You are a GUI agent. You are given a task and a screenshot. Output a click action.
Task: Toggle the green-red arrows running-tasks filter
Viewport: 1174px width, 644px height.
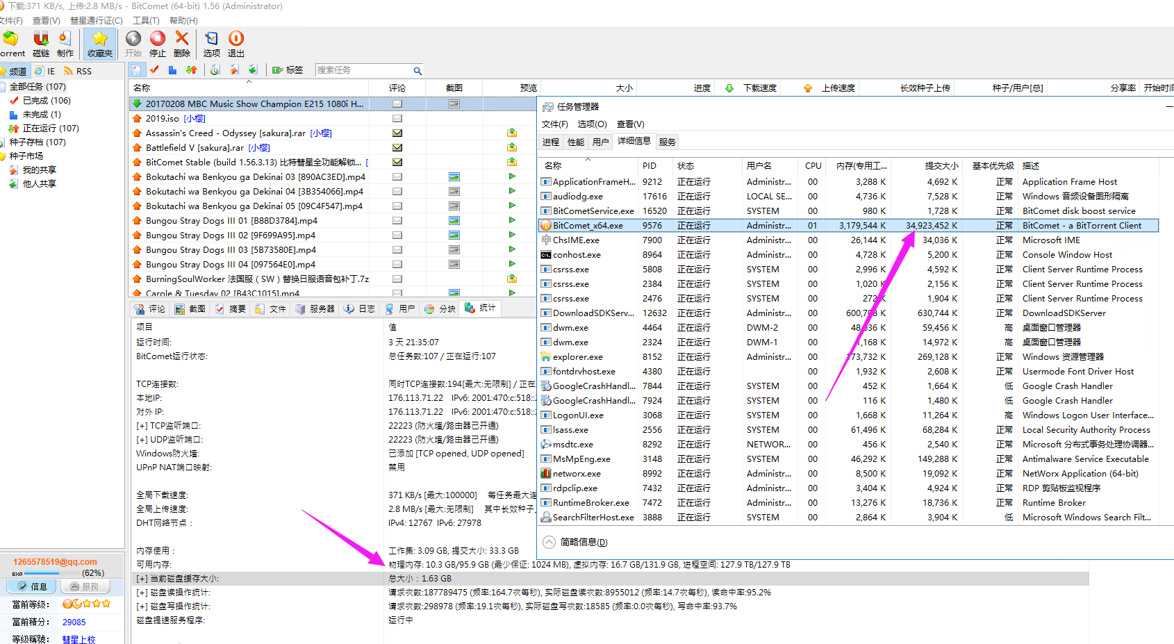click(191, 70)
